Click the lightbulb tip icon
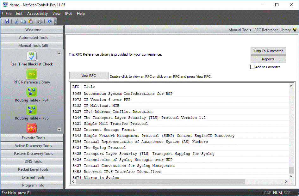 pos(295,30)
